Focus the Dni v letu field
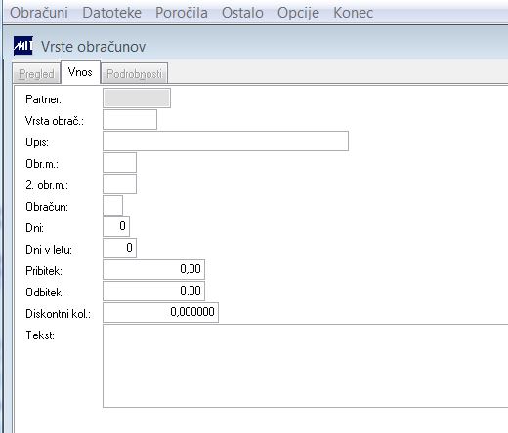Viewport: 508px width, 433px height. pyautogui.click(x=119, y=248)
